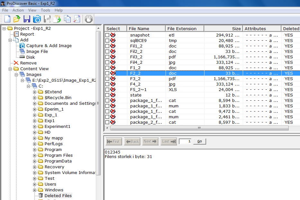Tick the checkbox for F5_2~1 XLS row
The height and width of the screenshot is (200, 300).
(x=107, y=90)
